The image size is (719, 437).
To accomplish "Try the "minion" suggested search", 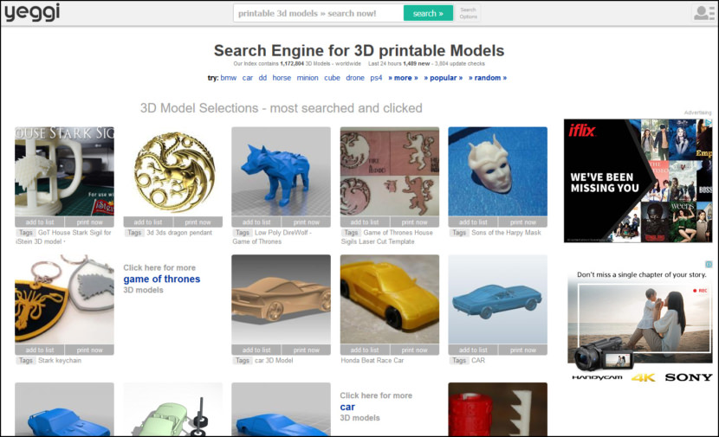I will coord(308,78).
